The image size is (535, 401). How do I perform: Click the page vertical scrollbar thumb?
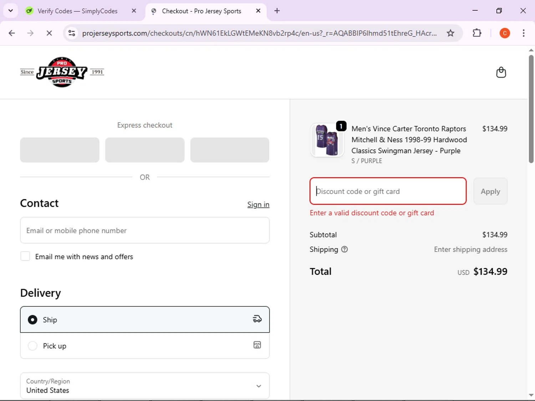[x=531, y=109]
